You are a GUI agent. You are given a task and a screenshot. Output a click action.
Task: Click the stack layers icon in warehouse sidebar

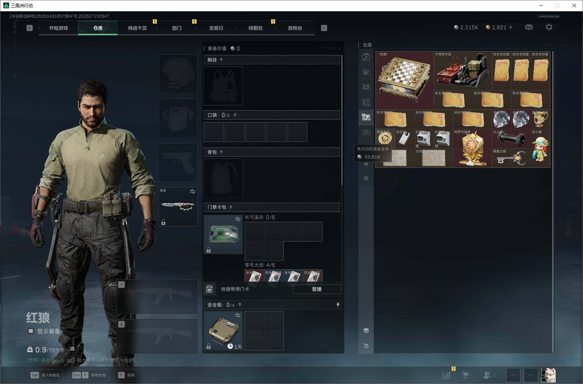click(x=366, y=331)
